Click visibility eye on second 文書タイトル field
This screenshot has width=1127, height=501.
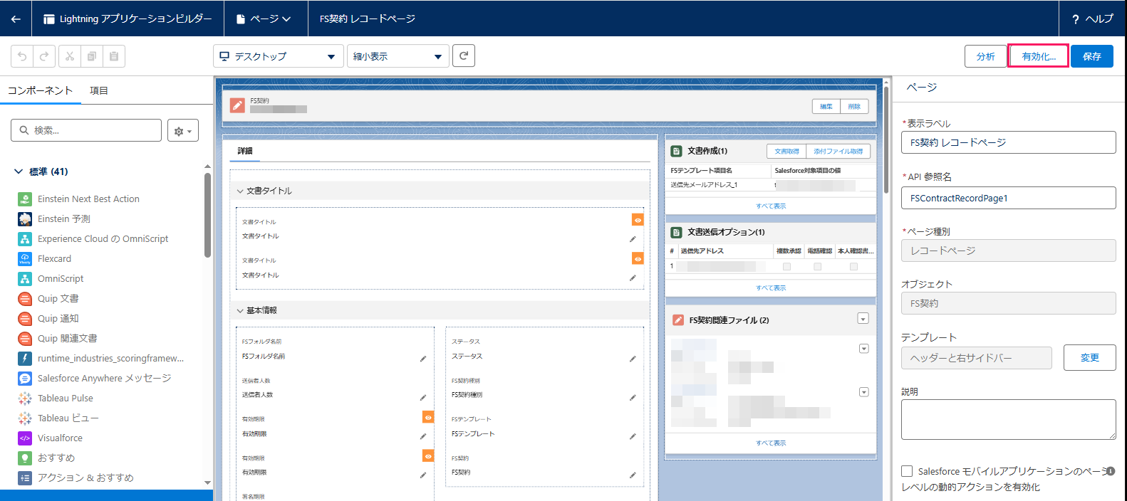point(638,259)
